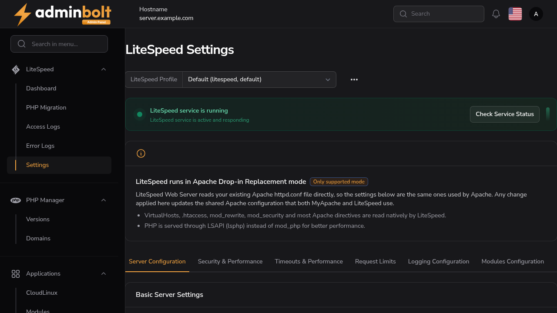The image size is (557, 313).
Task: Click the orange info circle icon
Action: [x=141, y=153]
